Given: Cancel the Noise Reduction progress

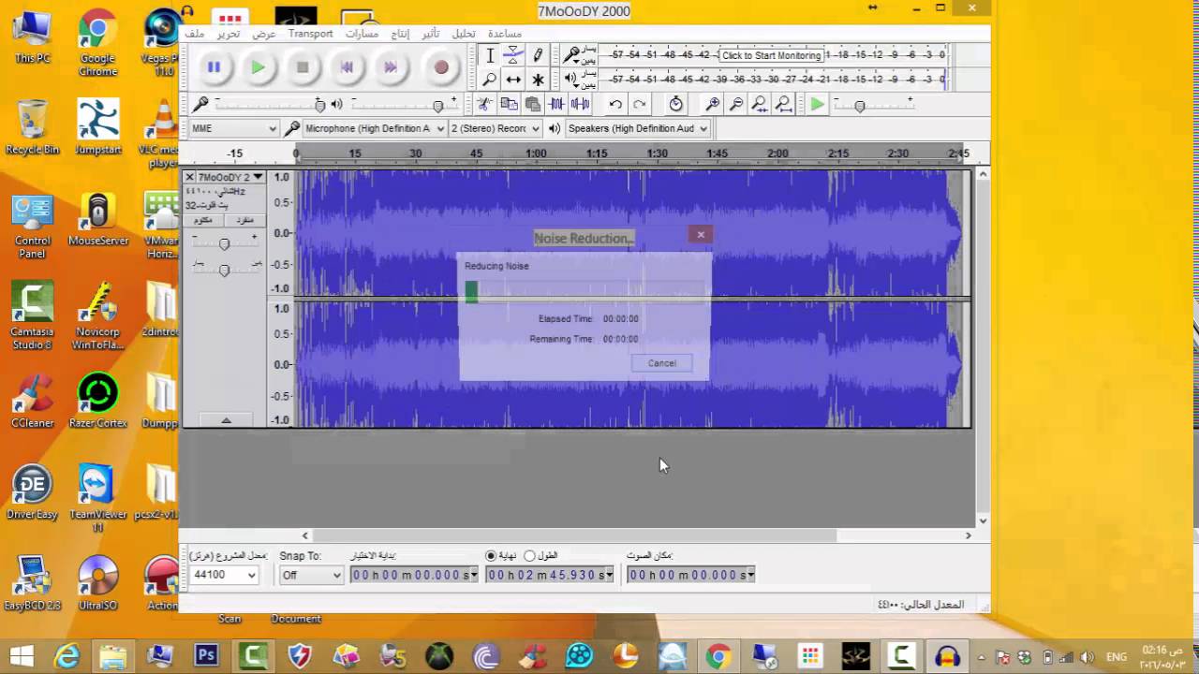Looking at the screenshot, I should pos(661,363).
